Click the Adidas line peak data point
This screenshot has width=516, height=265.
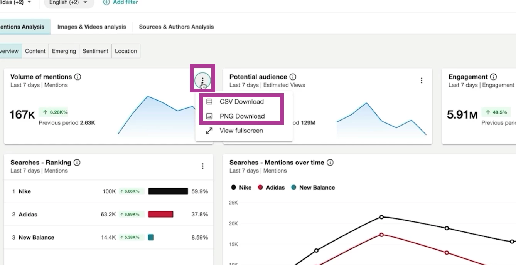[381, 235]
